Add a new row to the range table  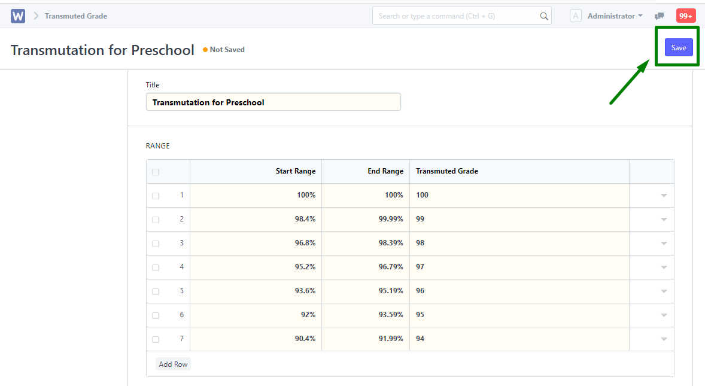pos(173,363)
